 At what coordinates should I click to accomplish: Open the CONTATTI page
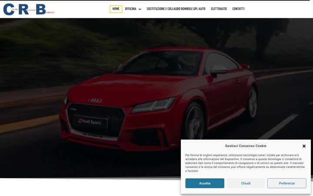click(x=238, y=9)
